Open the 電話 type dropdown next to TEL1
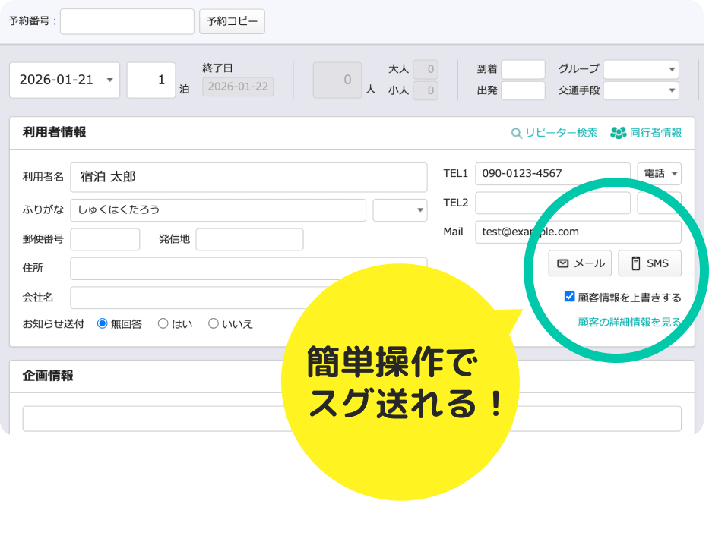 659,173
